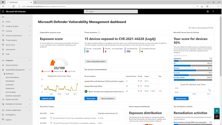
Task: Open the settings gear in header
Action: click(x=208, y=12)
